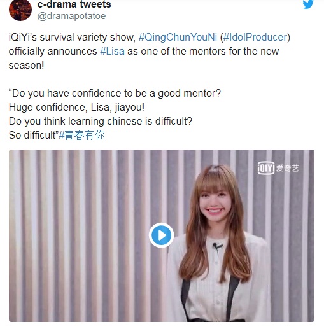Click the "Huge confidence, Lisa, jiayou!" line
The height and width of the screenshot is (329, 324).
pos(76,108)
